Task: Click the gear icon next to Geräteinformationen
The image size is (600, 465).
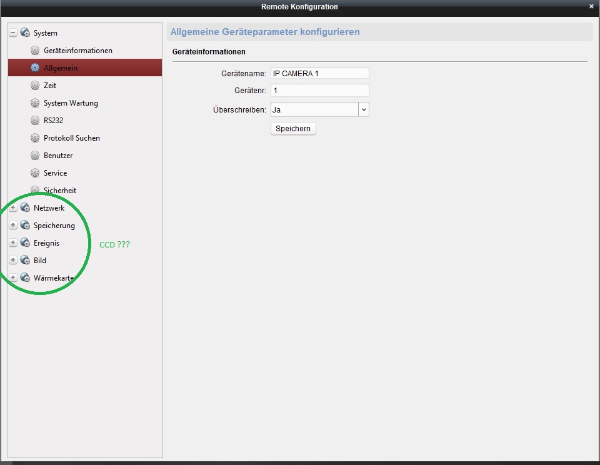Action: coord(35,51)
